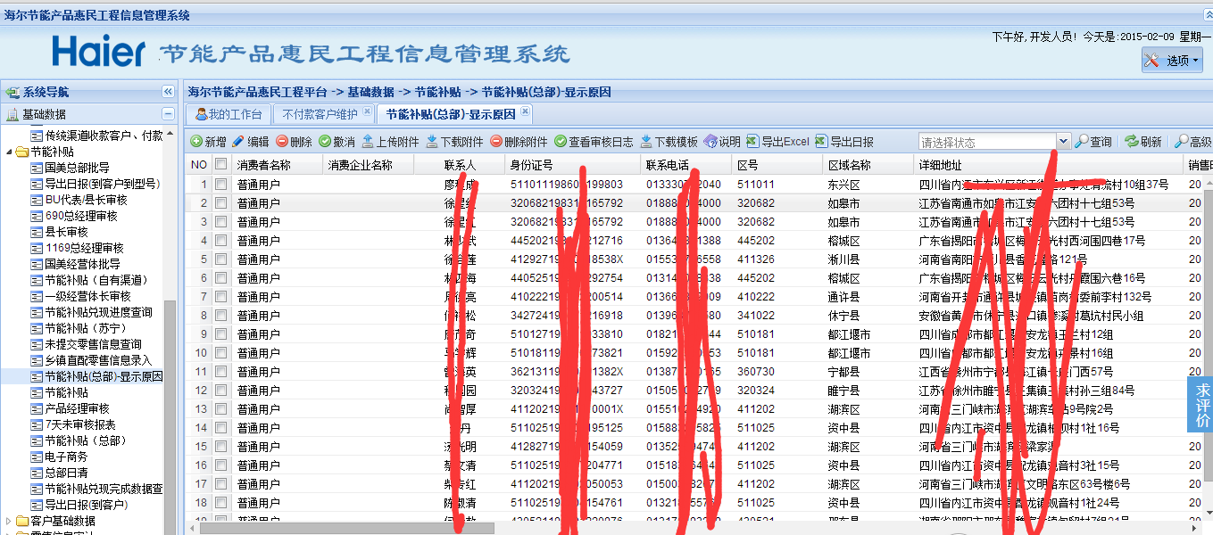Open 乡镇直配零售信息录入 tree item
This screenshot has height=535, width=1213.
98,360
